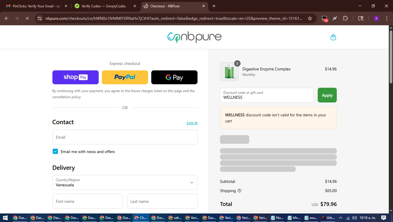Open the Extensions puzzle piece menu

[x=345, y=18]
